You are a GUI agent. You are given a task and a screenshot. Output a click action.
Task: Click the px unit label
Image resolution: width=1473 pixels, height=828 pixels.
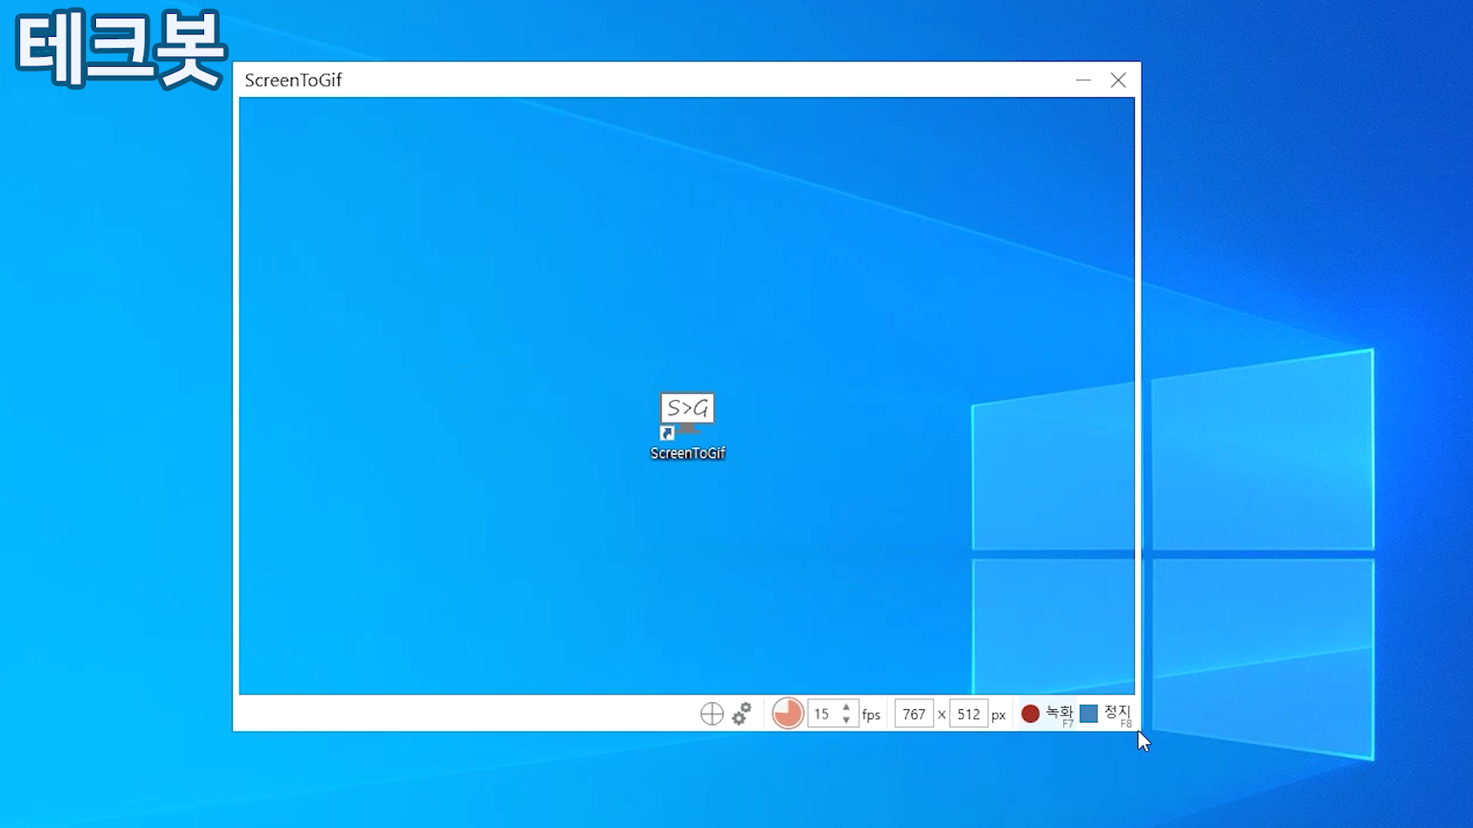998,715
